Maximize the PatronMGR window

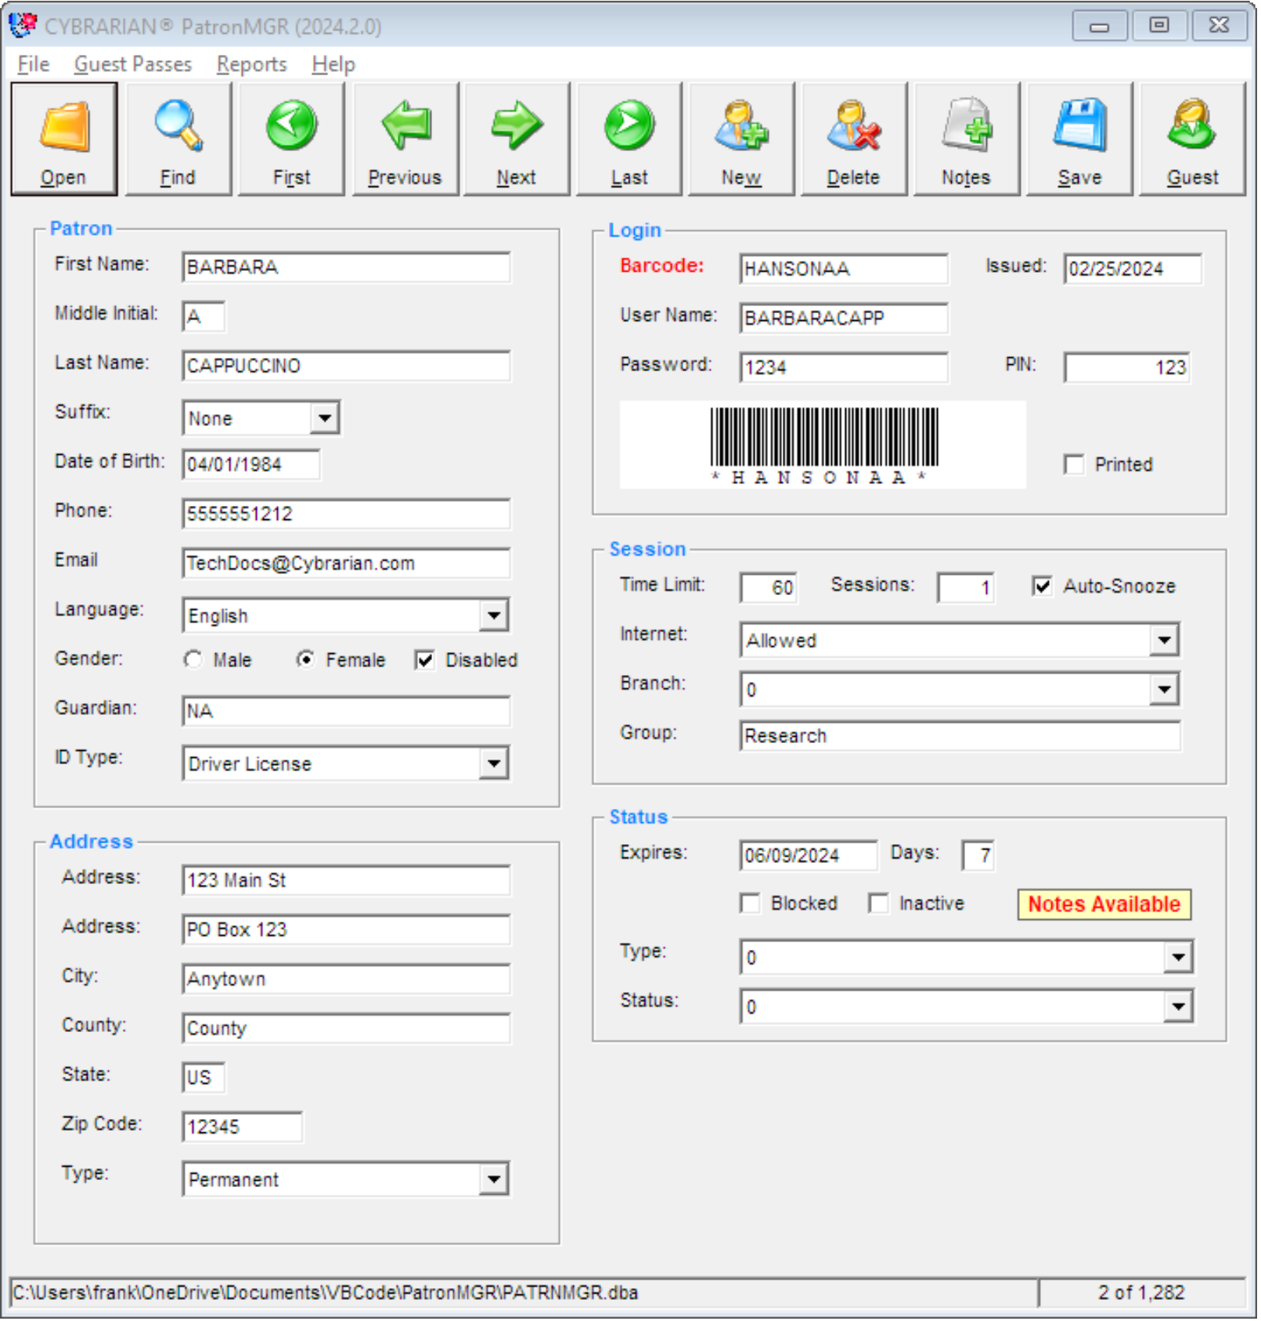[x=1161, y=25]
